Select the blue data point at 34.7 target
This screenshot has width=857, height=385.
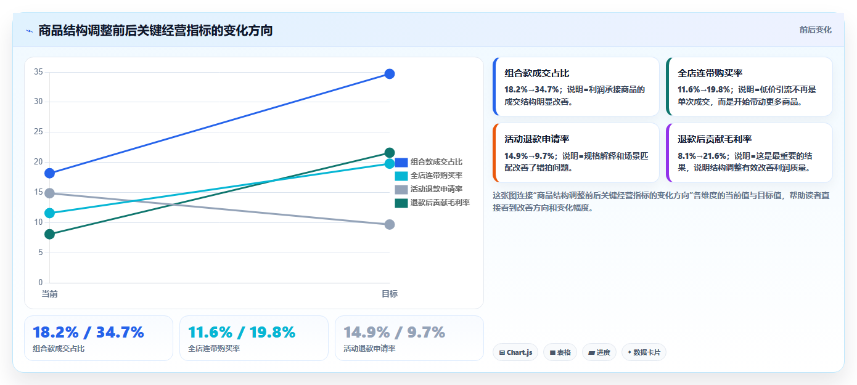pos(390,74)
